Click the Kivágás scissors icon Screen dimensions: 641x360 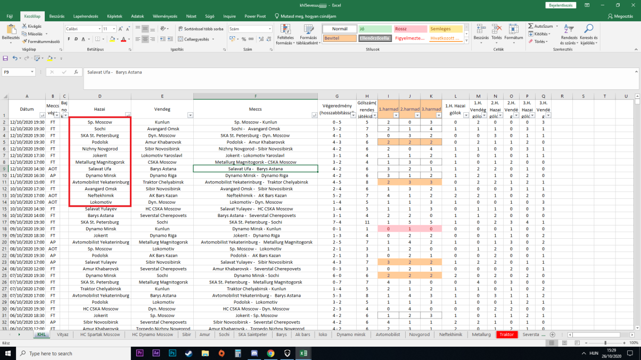pyautogui.click(x=24, y=26)
